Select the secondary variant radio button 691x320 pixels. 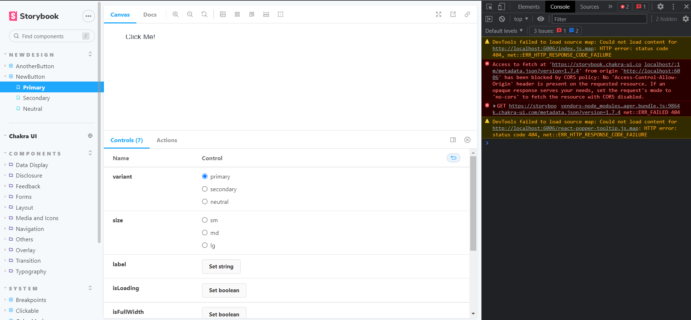click(x=205, y=189)
